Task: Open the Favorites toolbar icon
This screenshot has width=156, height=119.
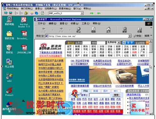Action: (139, 30)
